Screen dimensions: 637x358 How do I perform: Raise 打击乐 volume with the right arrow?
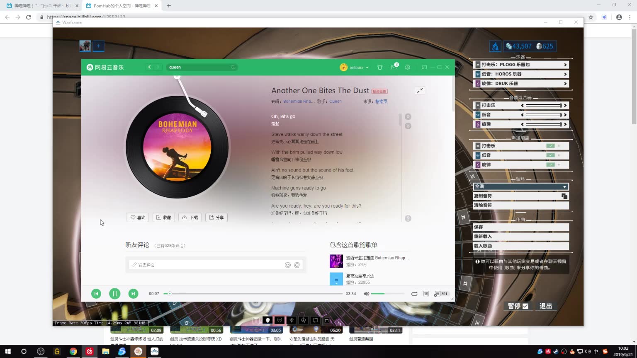[565, 105]
